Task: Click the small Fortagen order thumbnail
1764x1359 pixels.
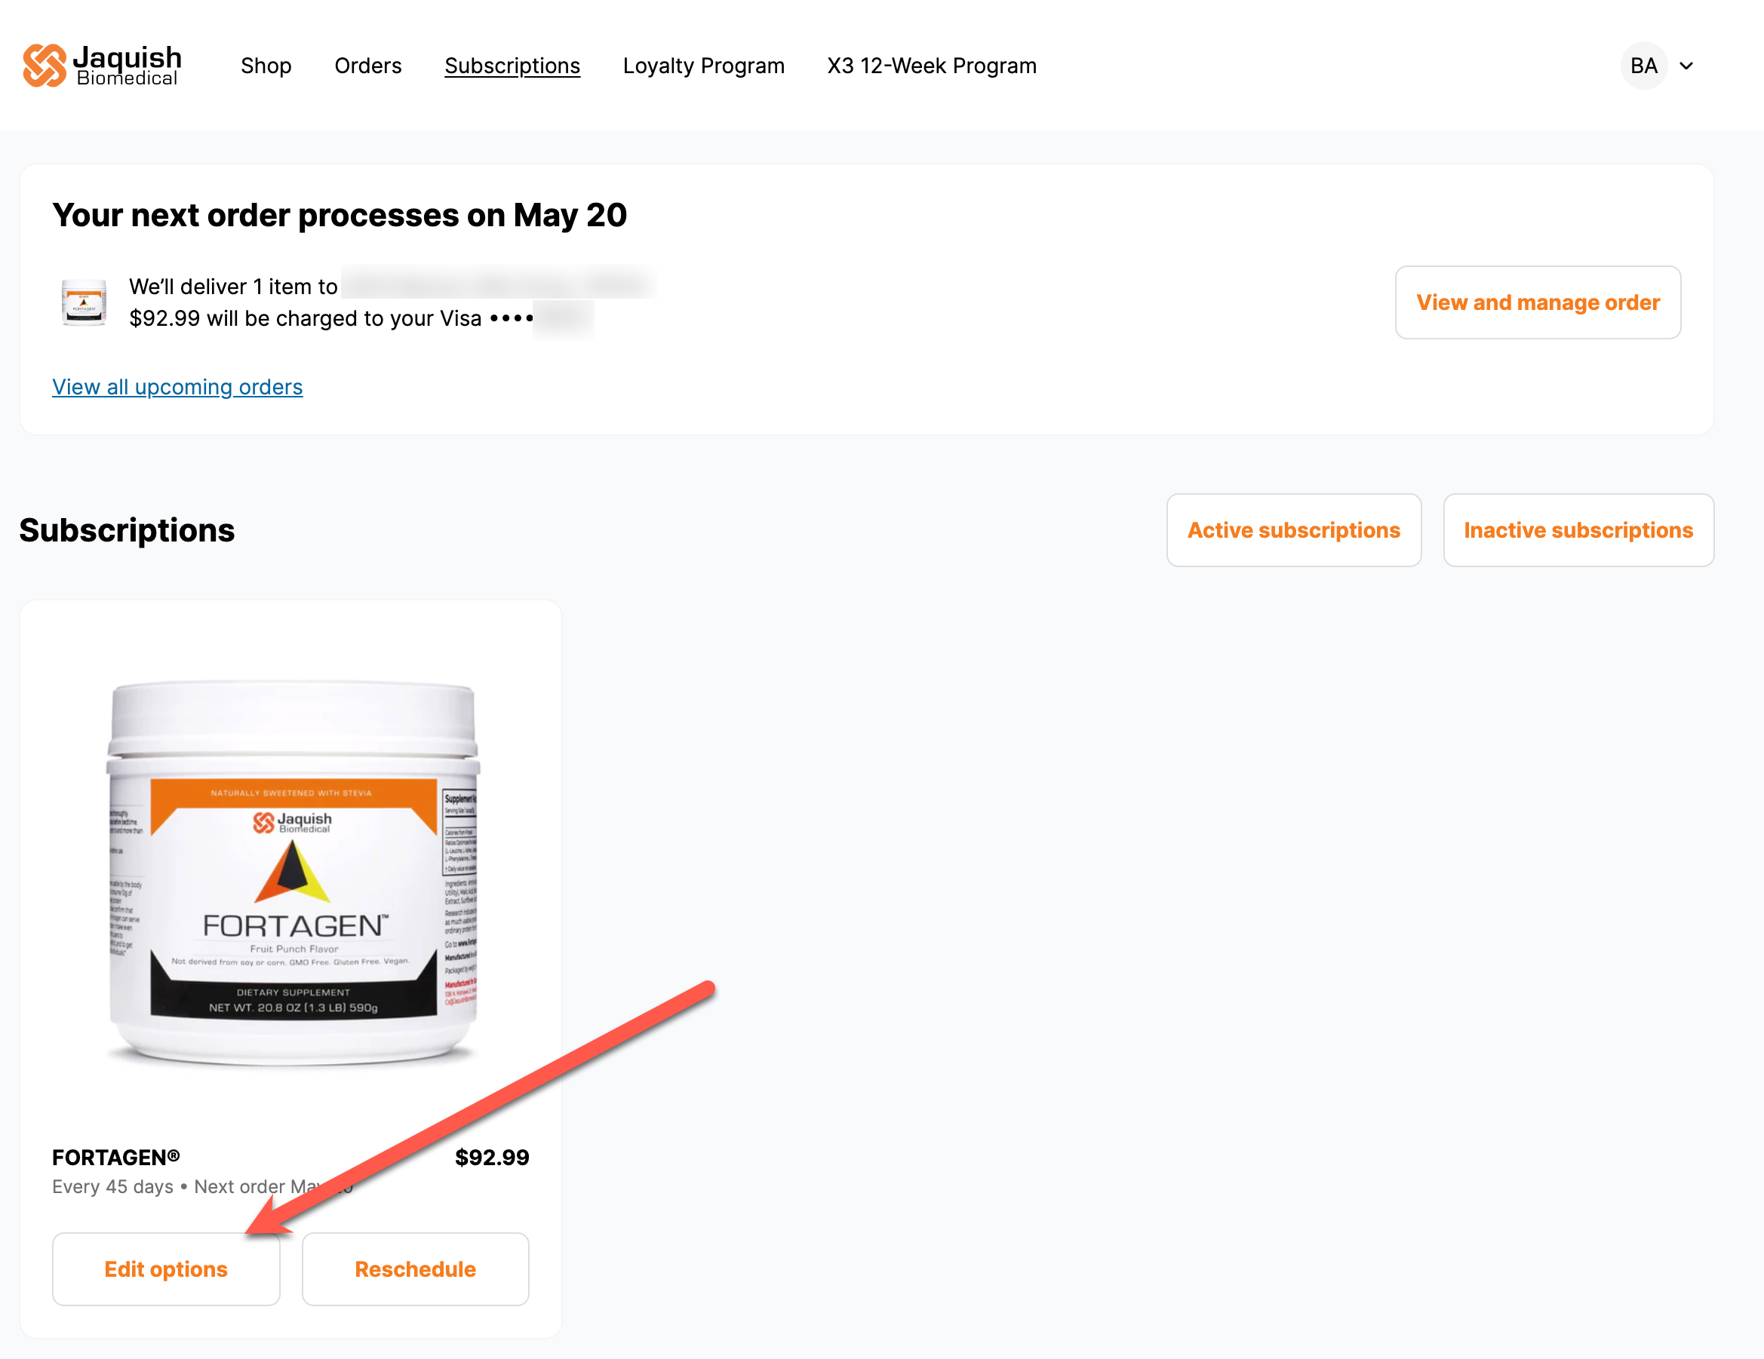Action: (x=84, y=302)
